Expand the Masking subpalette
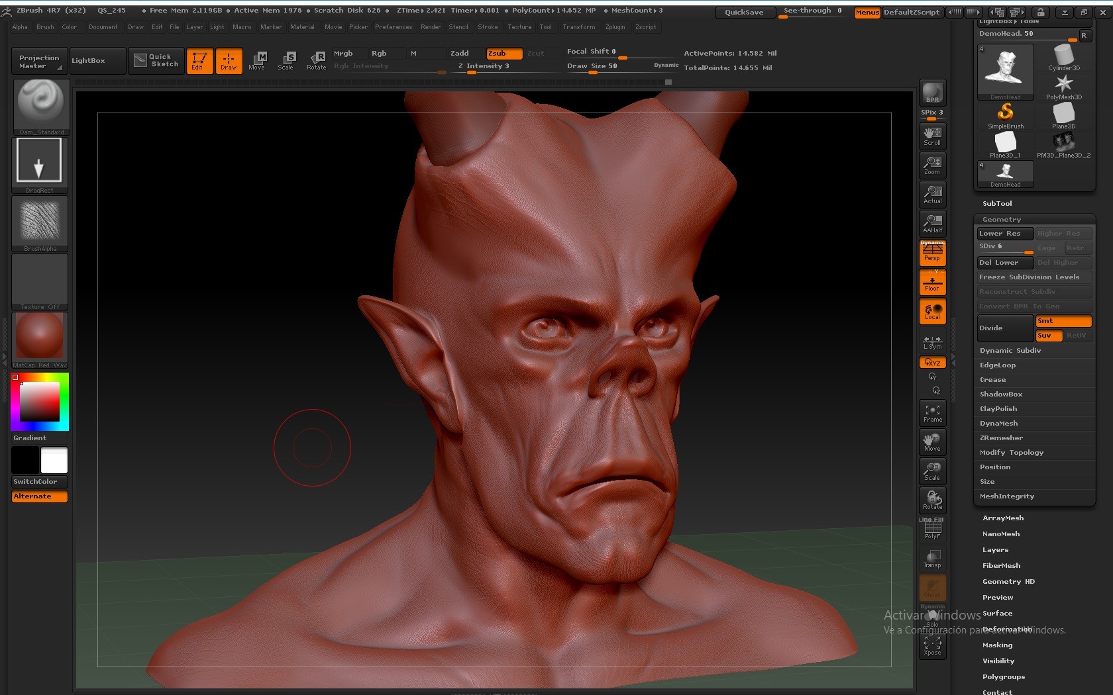1113x695 pixels. coord(997,645)
